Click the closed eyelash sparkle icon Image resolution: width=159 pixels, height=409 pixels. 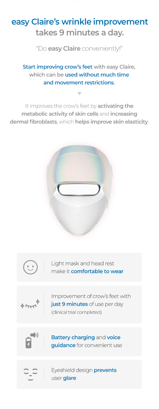coord(30,305)
